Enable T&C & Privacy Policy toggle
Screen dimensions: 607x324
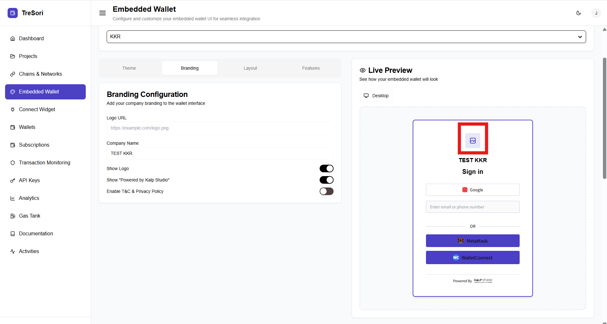(x=326, y=191)
